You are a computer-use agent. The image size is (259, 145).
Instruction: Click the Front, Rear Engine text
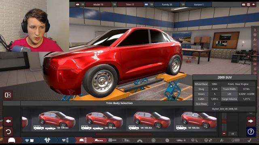[x=238, y=84]
